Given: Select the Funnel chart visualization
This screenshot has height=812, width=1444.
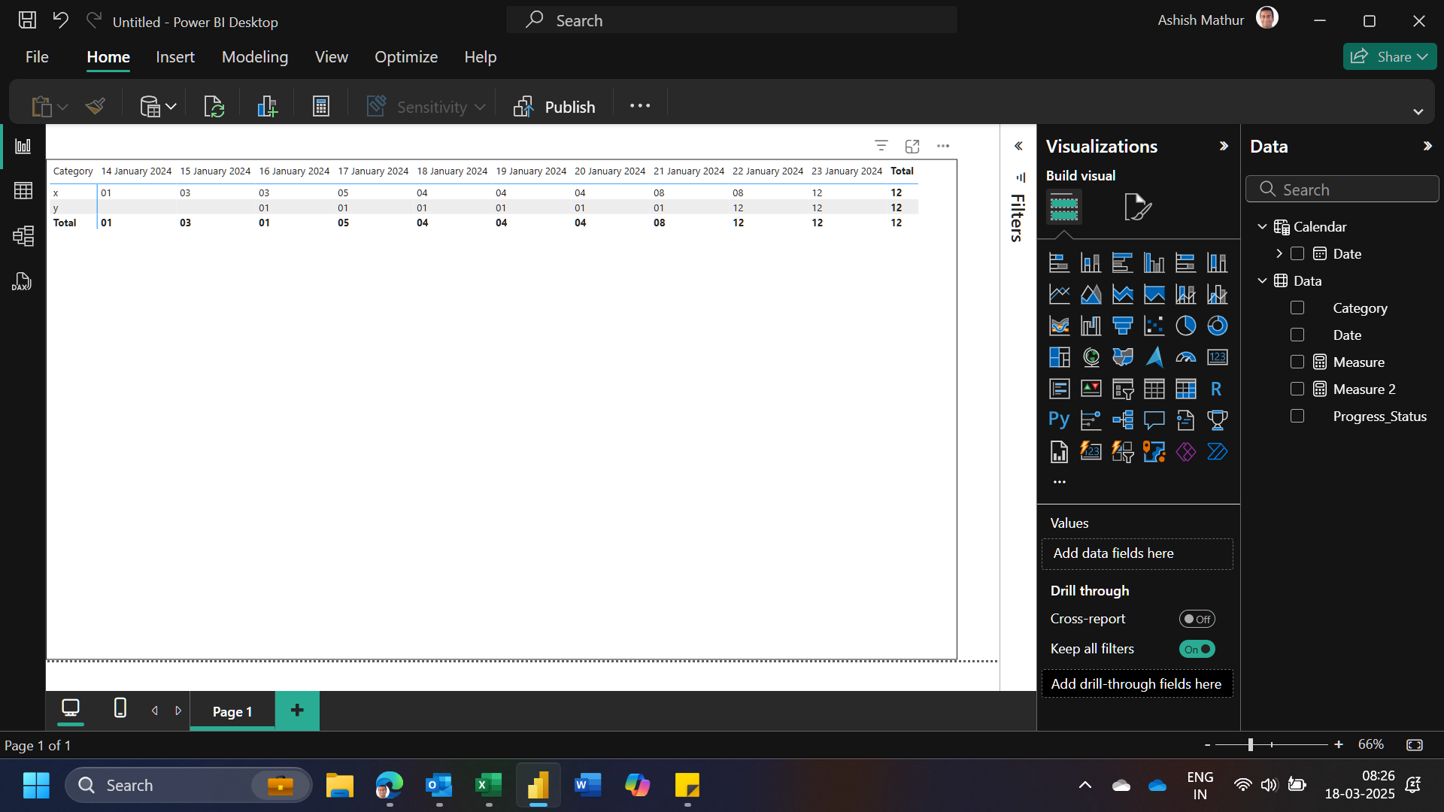Looking at the screenshot, I should coord(1123,326).
